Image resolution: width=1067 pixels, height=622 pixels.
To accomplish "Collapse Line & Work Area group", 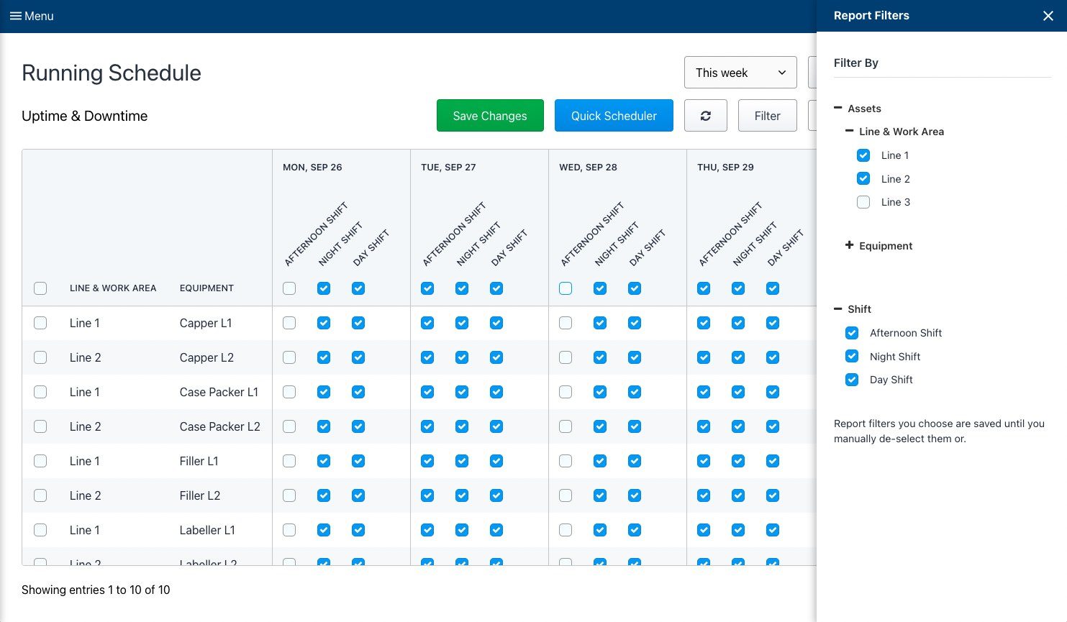I will 849,131.
